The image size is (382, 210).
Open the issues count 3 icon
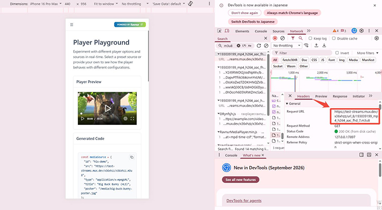click(x=343, y=30)
